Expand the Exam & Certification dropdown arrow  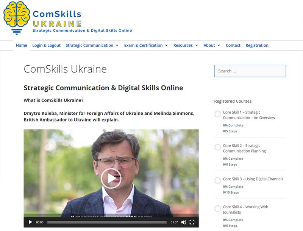tap(166, 45)
